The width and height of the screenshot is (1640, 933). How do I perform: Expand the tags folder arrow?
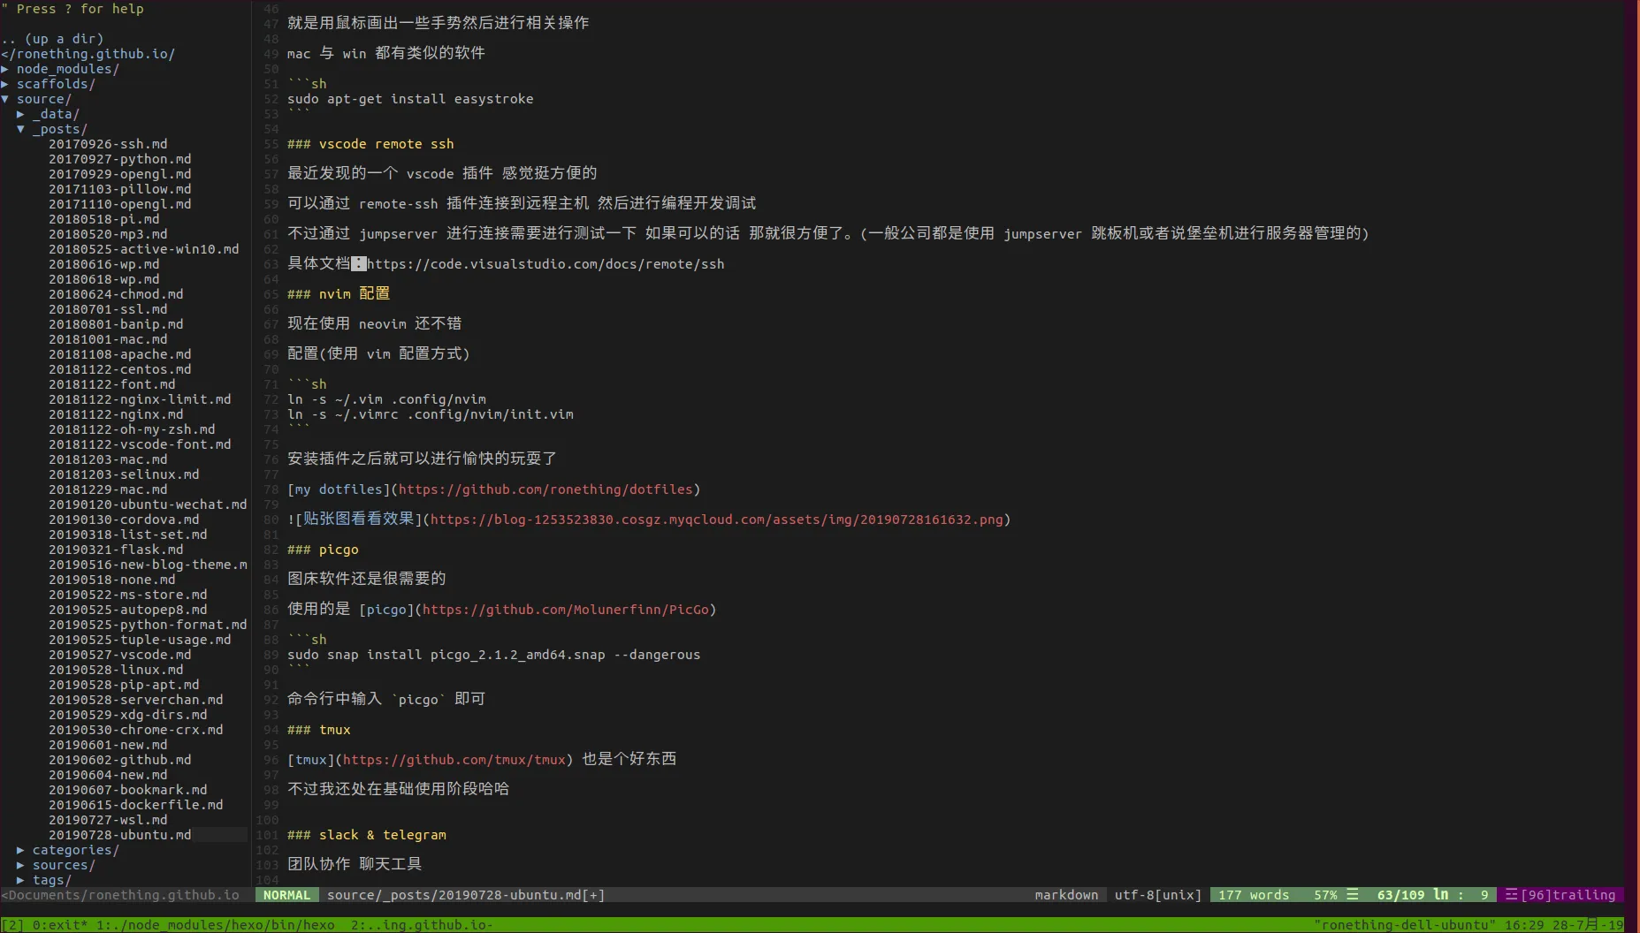click(20, 880)
